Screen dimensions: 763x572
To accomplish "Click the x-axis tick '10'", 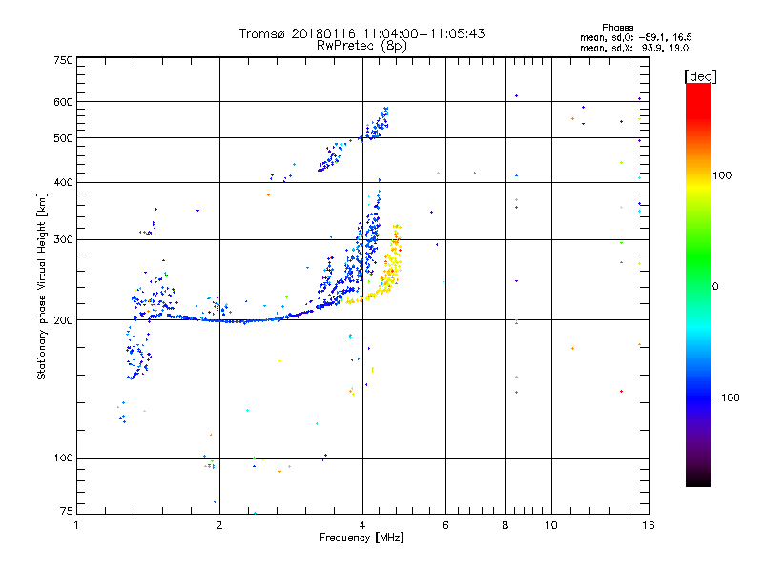I will 551,525.
